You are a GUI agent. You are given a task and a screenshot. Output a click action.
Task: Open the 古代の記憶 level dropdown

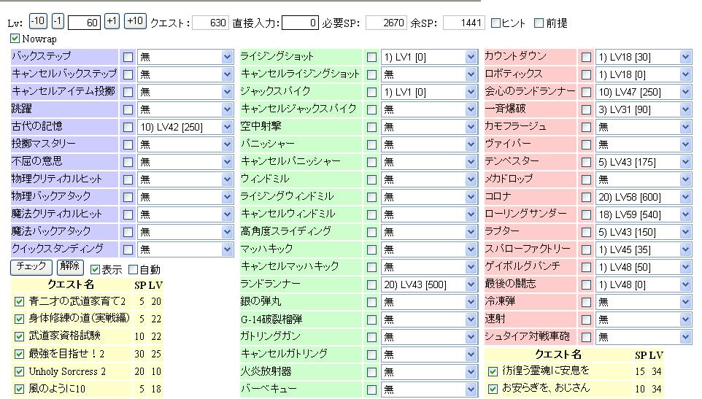(x=185, y=126)
